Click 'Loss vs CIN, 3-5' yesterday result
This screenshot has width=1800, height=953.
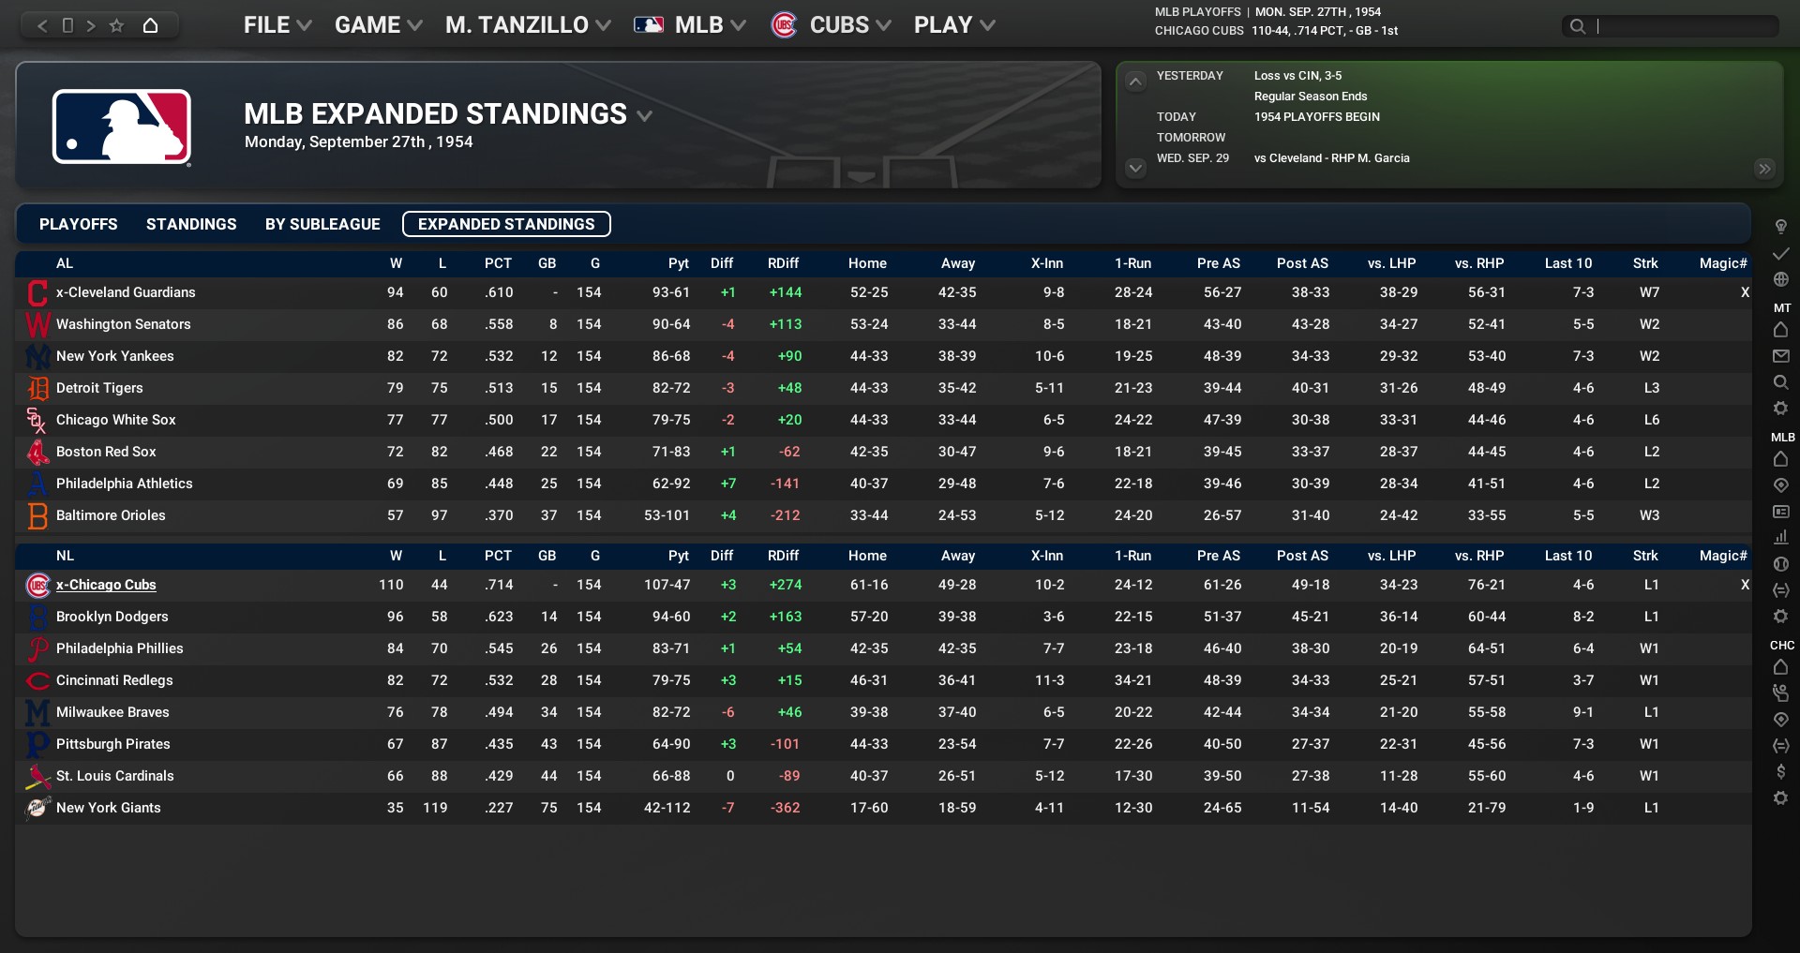1297,76
